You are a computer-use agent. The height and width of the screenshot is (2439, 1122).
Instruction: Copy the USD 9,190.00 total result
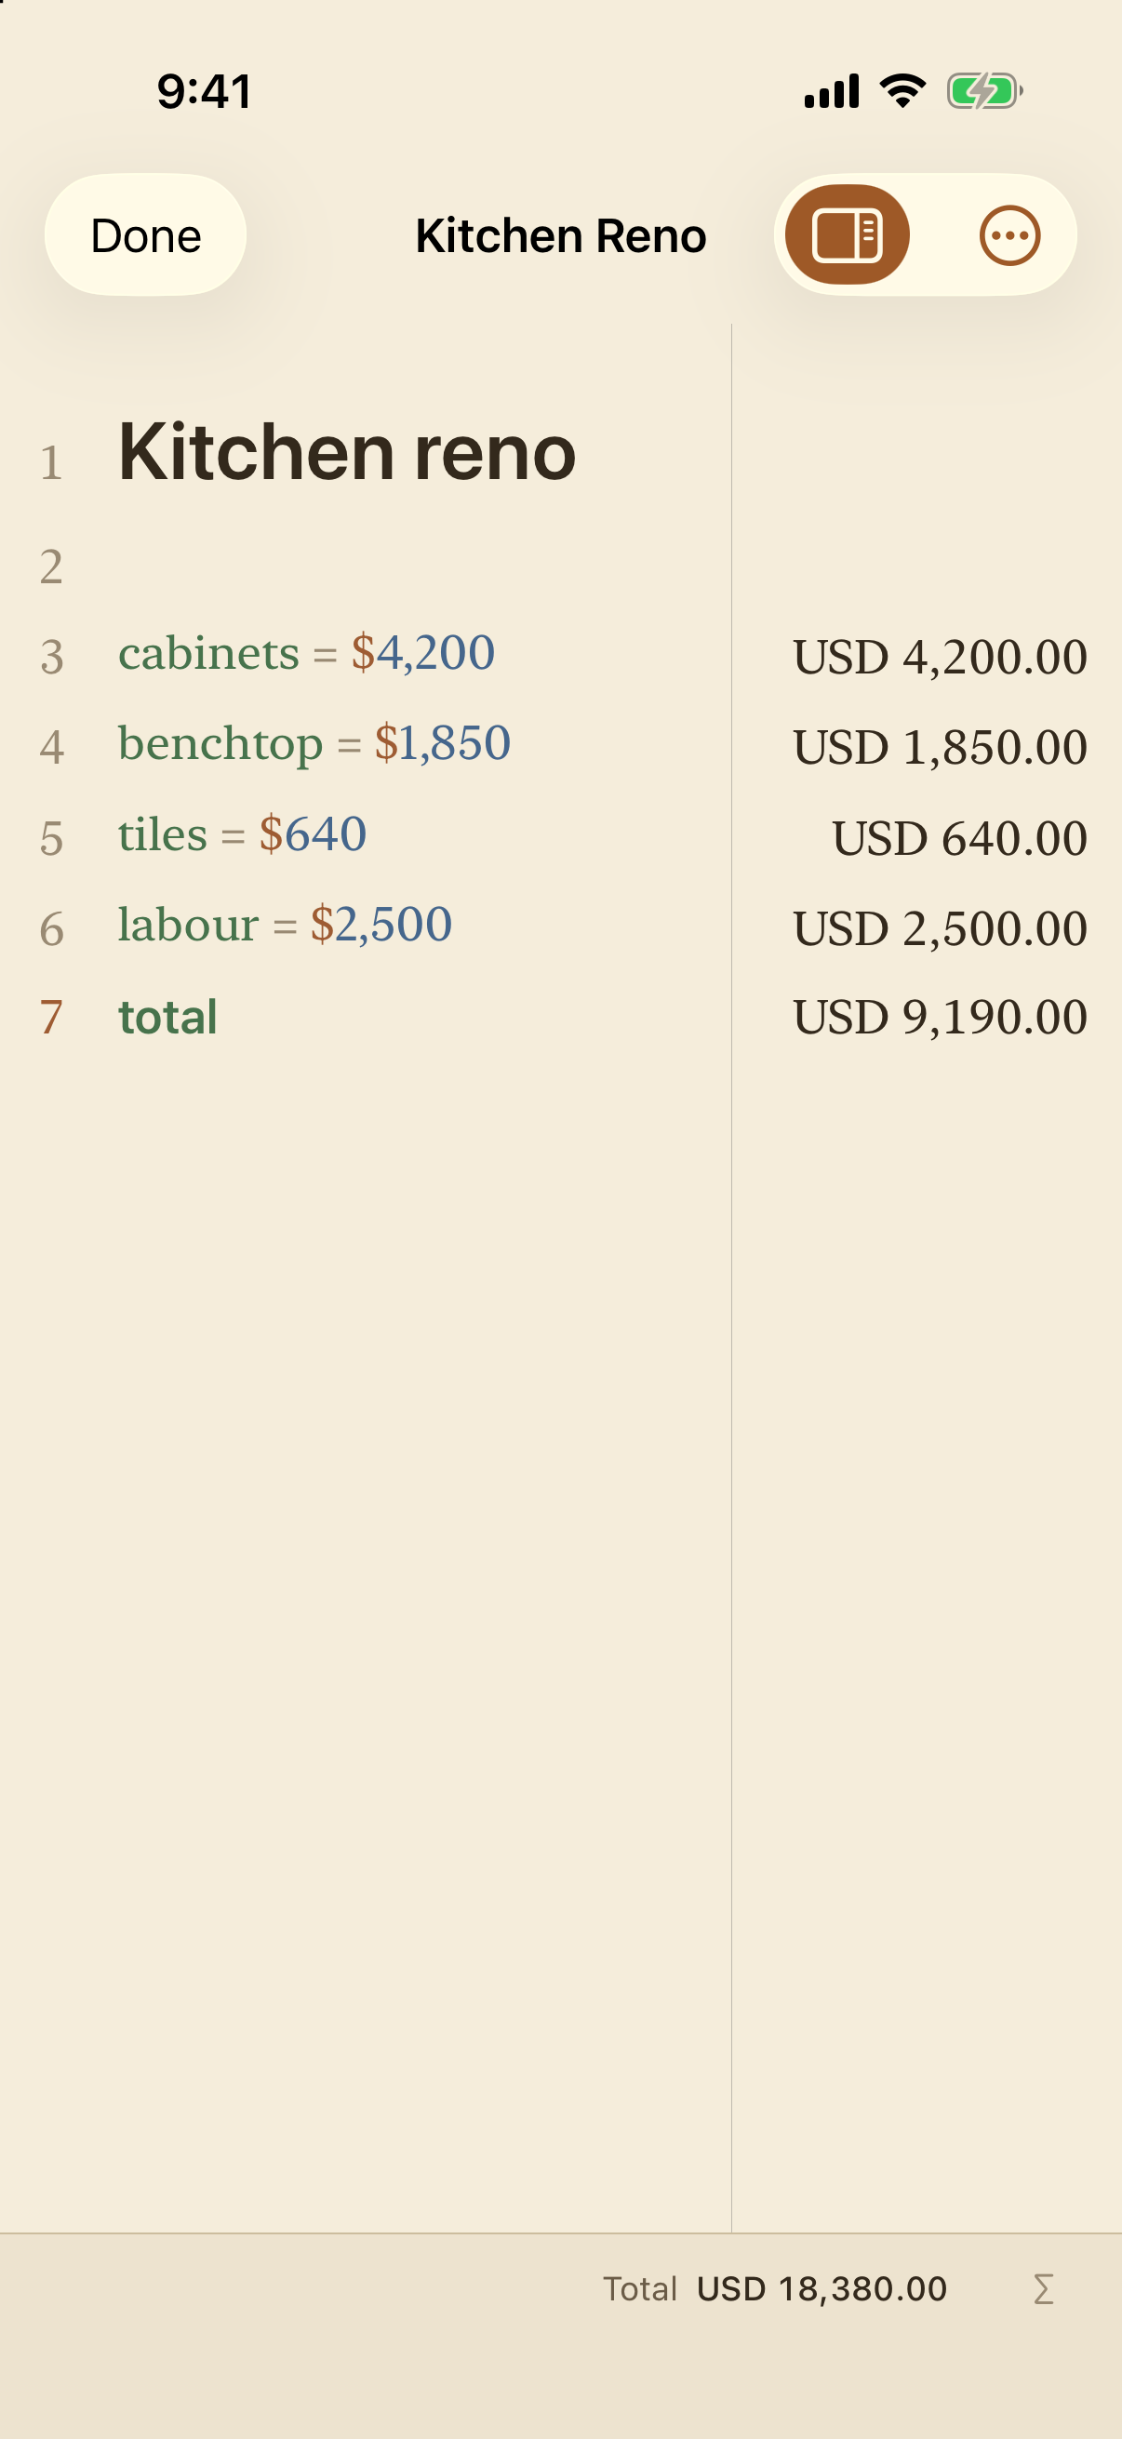(941, 1017)
